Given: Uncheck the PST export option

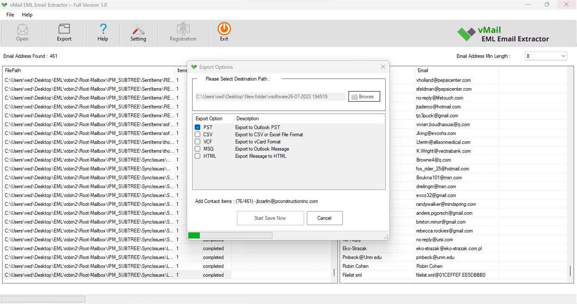Looking at the screenshot, I should tap(197, 127).
